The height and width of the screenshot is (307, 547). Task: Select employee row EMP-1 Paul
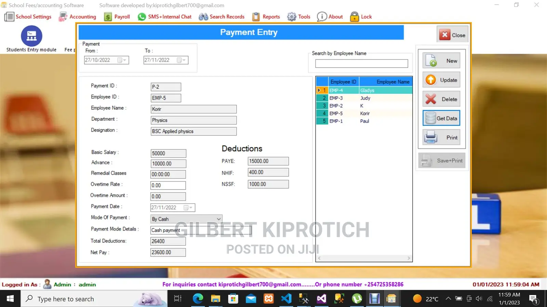click(x=364, y=121)
